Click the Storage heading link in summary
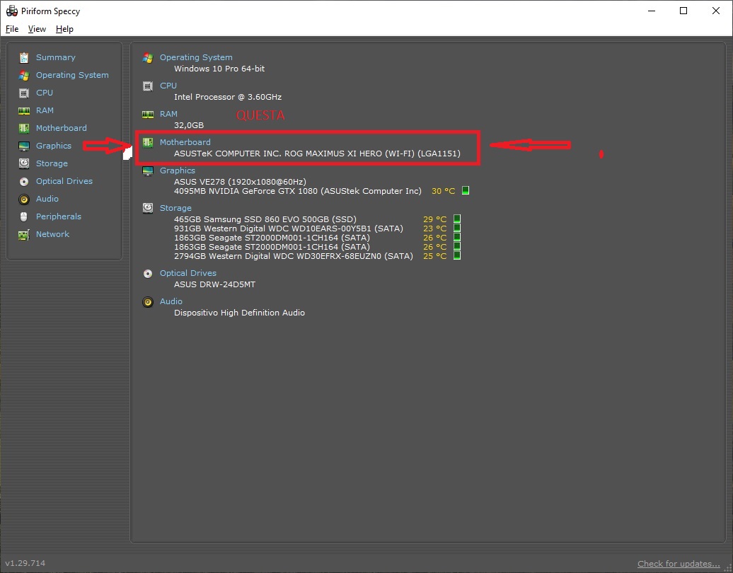Viewport: 733px width, 573px height. click(x=175, y=208)
